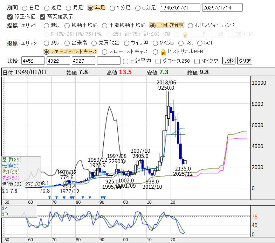Enable NYダウ comparison checkbox

pos(197,61)
